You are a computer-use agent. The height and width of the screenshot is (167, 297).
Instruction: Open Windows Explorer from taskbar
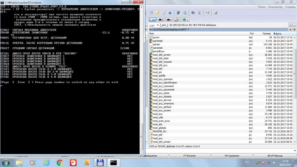19,163
